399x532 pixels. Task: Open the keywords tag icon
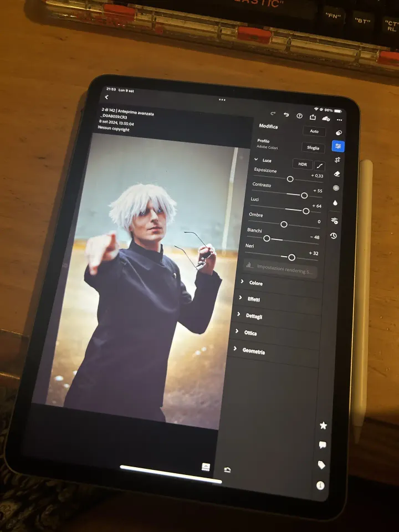321,465
